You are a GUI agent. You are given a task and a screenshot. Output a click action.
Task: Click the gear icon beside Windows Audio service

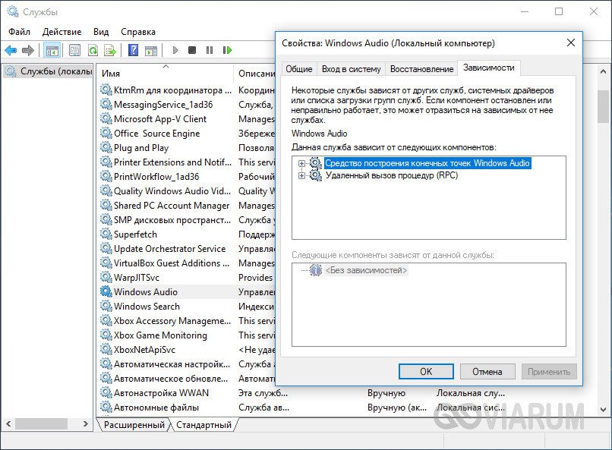pyautogui.click(x=106, y=291)
